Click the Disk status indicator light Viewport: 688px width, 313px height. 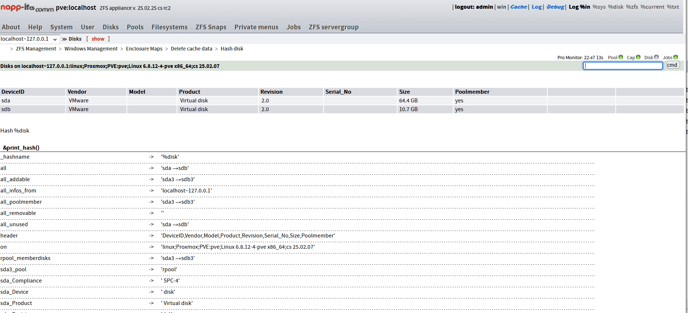[656, 57]
